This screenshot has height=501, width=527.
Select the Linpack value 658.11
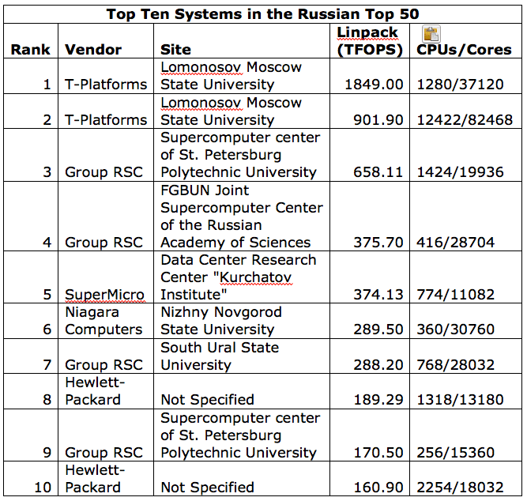tap(378, 172)
